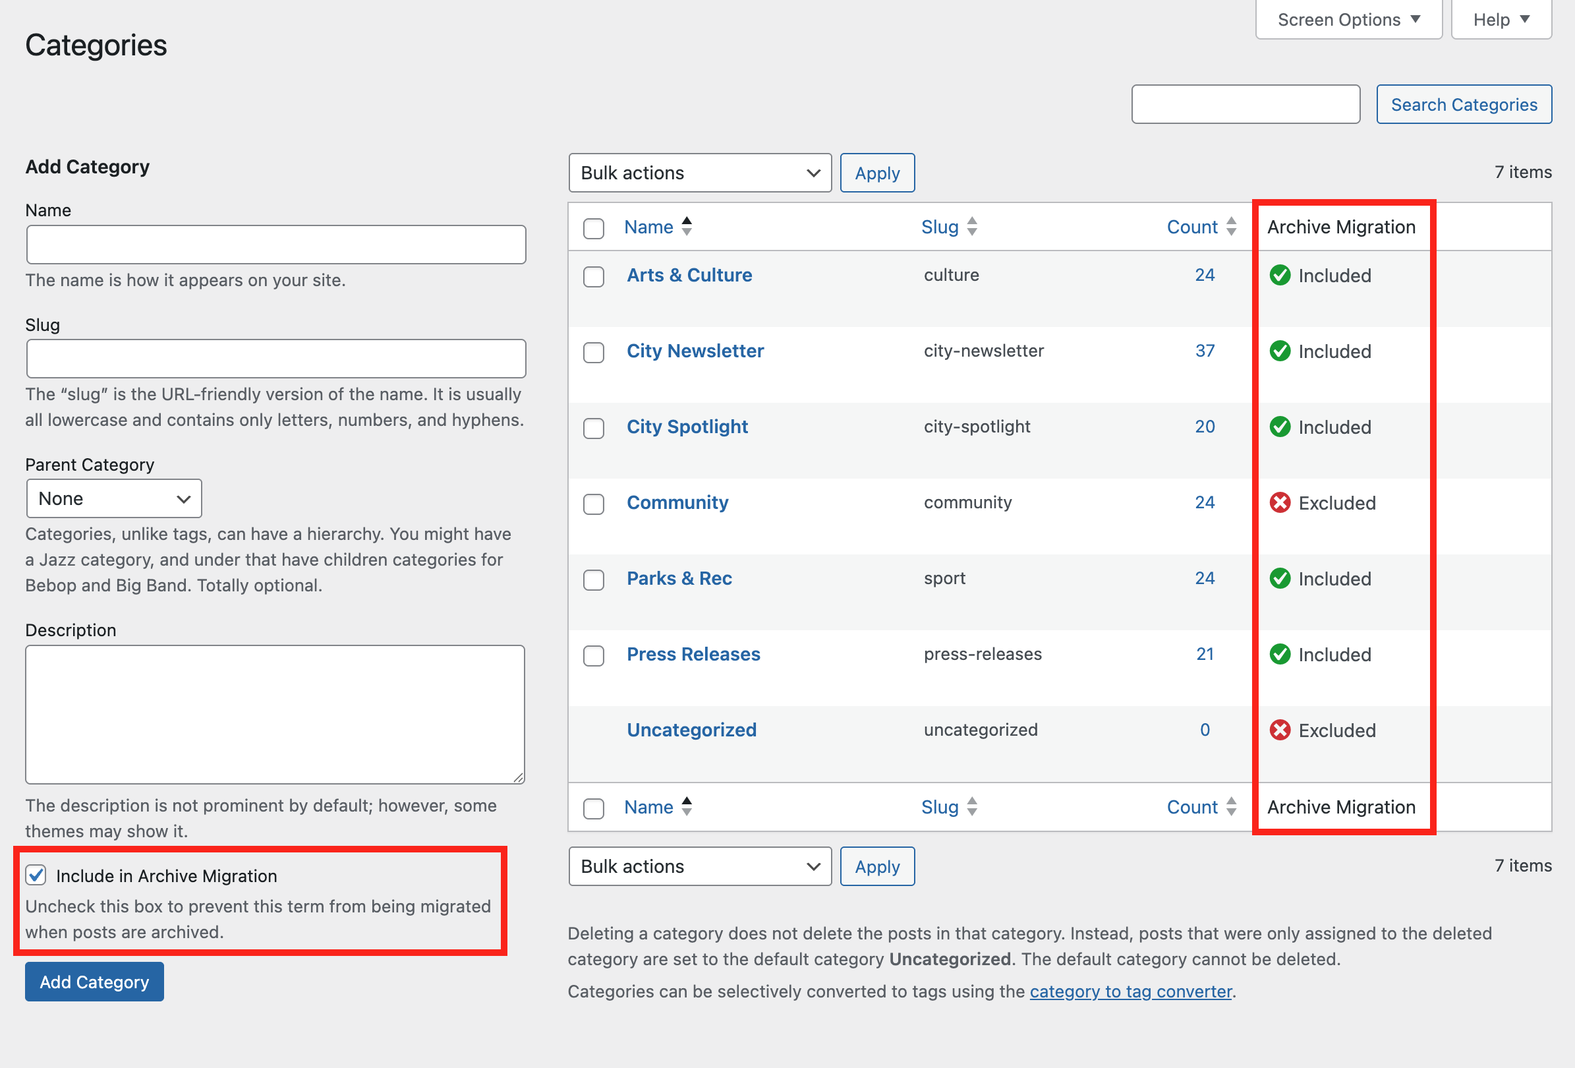Expand the bottom Bulk actions dropdown
Viewport: 1575px width, 1068px height.
[699, 866]
